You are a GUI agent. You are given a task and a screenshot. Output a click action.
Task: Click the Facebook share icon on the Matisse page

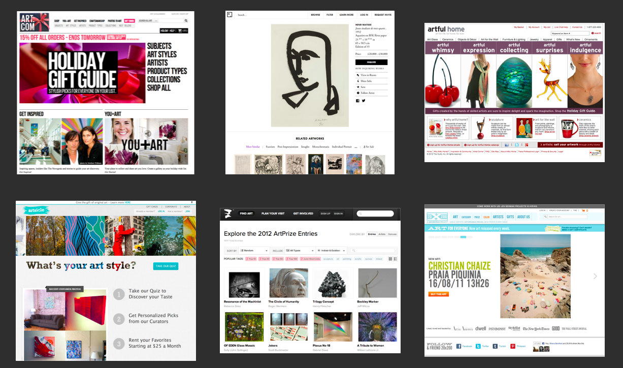pos(357,101)
